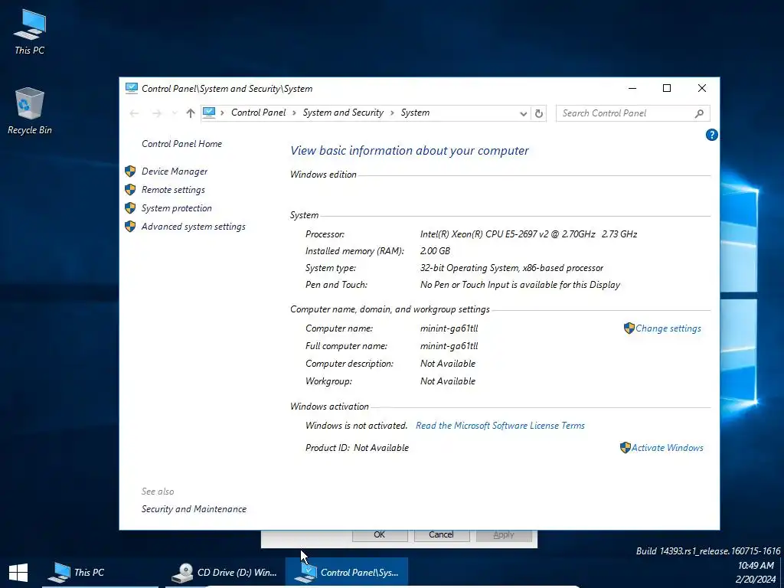Click Computer description value Not Available

pyautogui.click(x=447, y=364)
